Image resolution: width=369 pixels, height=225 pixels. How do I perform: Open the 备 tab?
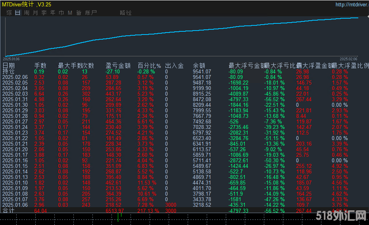(x=79, y=13)
